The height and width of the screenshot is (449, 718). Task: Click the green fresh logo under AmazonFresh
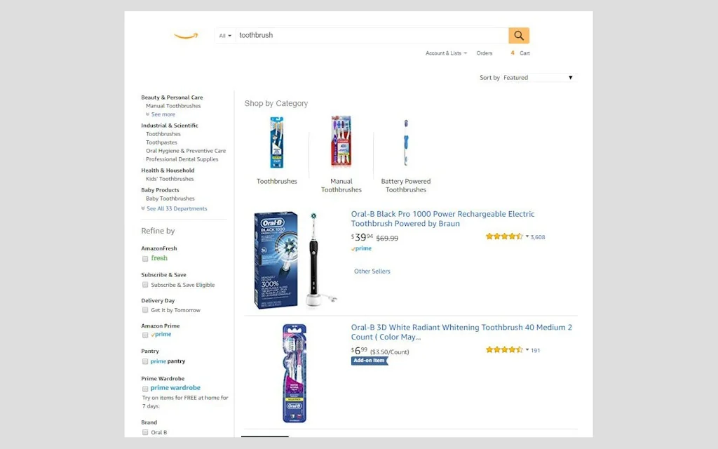tap(159, 258)
